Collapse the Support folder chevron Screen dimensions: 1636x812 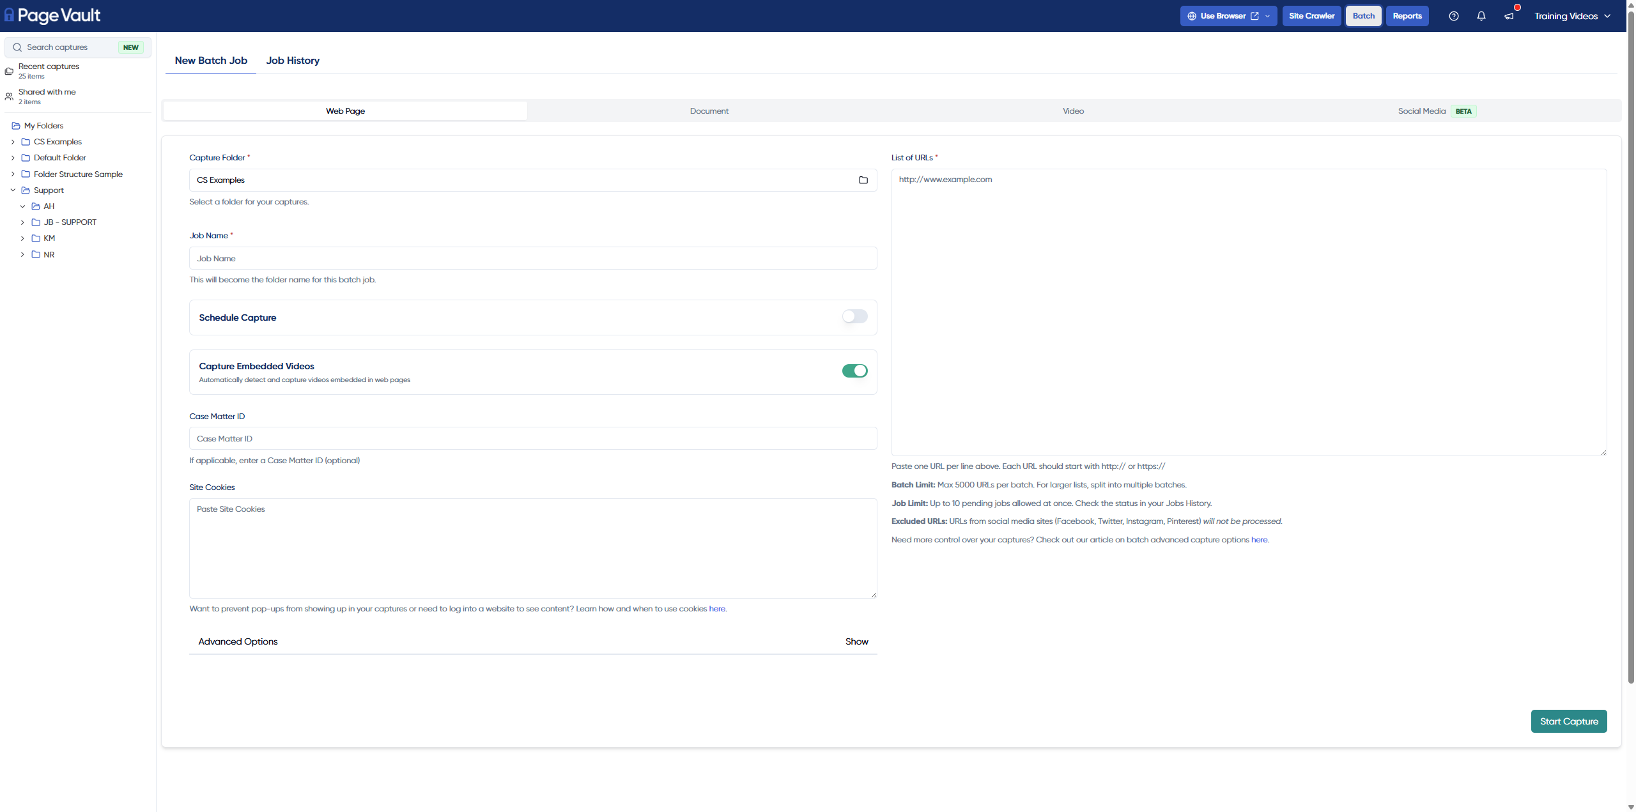[13, 190]
